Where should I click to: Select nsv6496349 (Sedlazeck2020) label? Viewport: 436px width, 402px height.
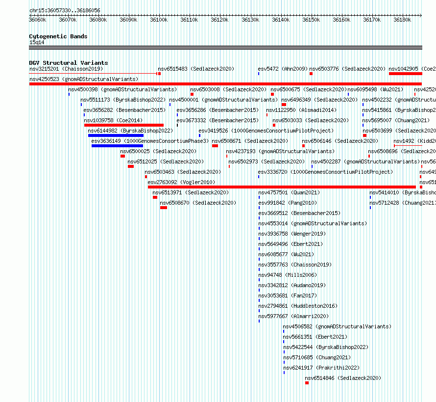point(319,100)
